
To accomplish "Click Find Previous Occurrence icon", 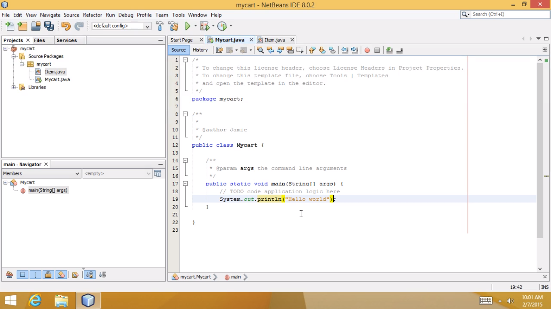I will point(270,50).
